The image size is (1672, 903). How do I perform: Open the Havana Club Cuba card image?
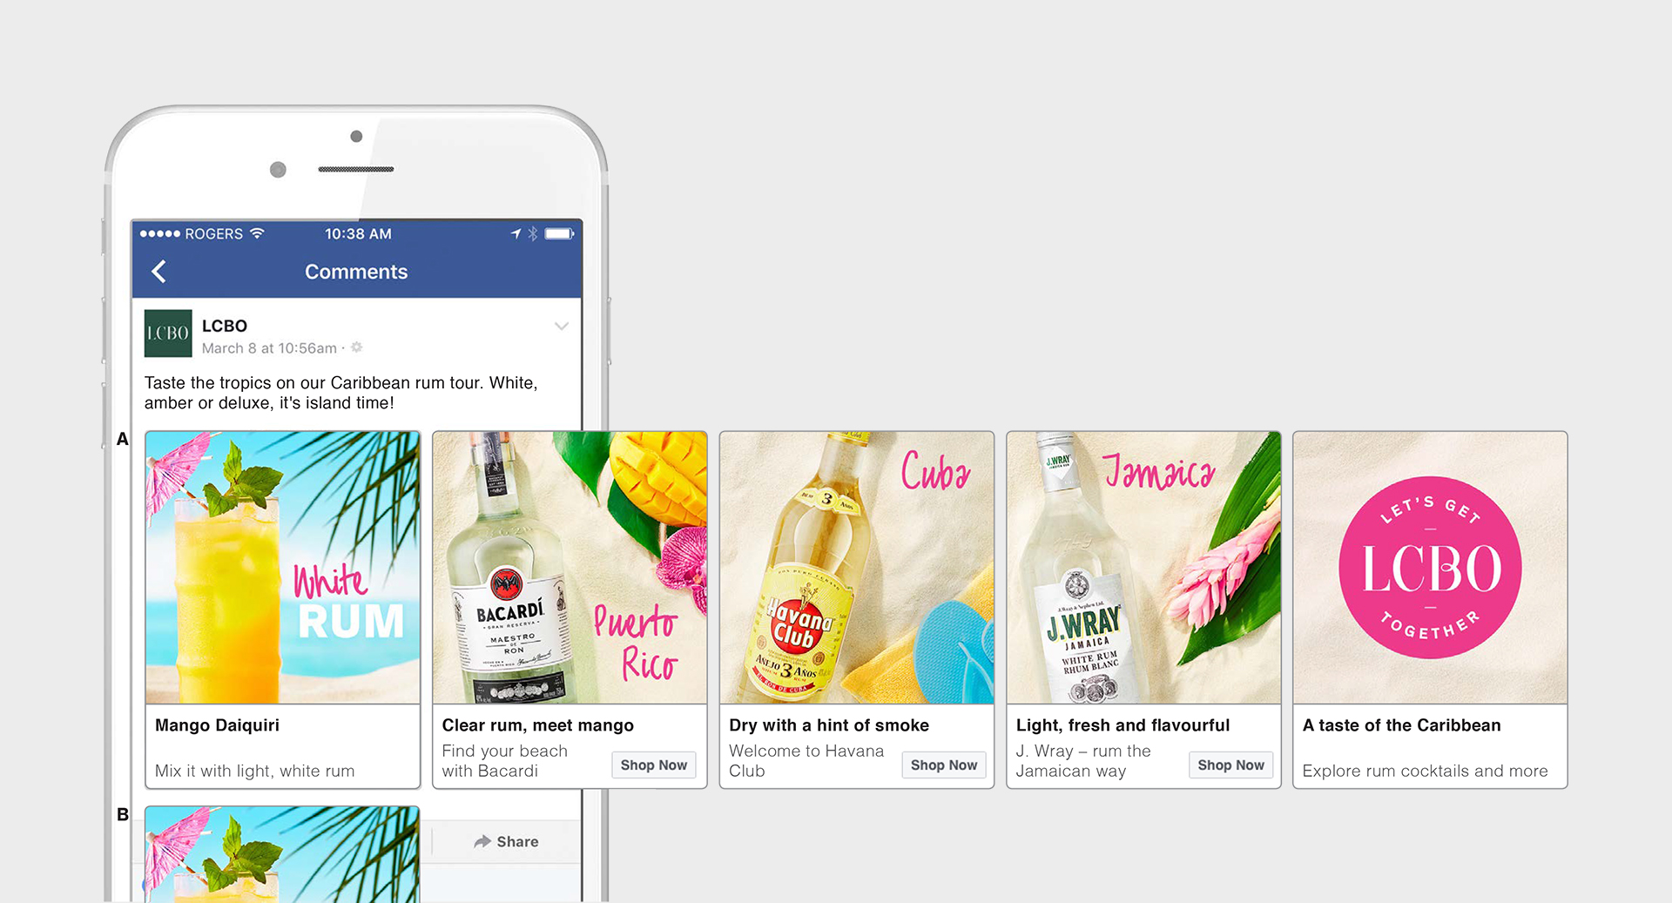coord(857,568)
